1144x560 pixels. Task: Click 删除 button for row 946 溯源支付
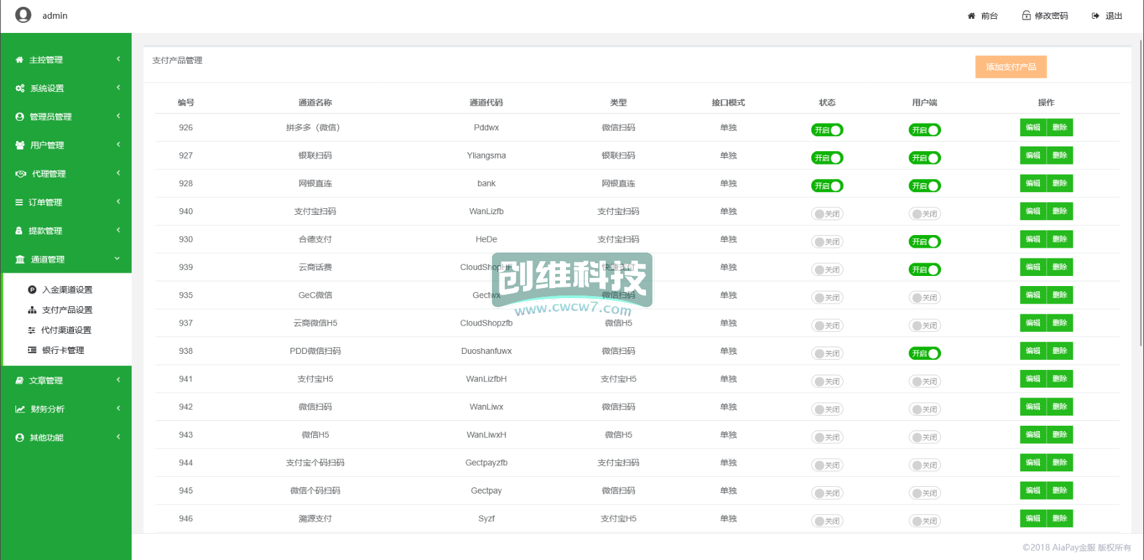[x=1060, y=518]
